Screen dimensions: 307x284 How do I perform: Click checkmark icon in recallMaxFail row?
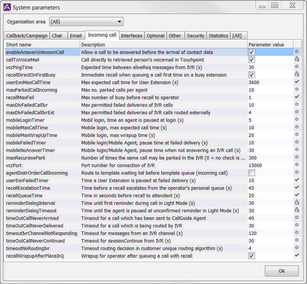point(296,97)
